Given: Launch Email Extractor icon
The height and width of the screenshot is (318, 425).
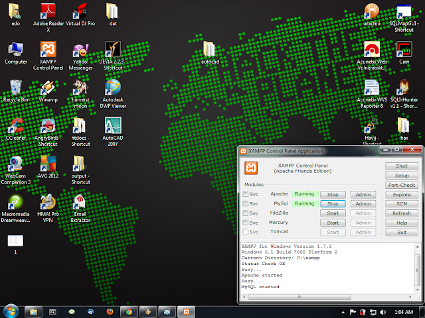Looking at the screenshot, I should point(80,209).
